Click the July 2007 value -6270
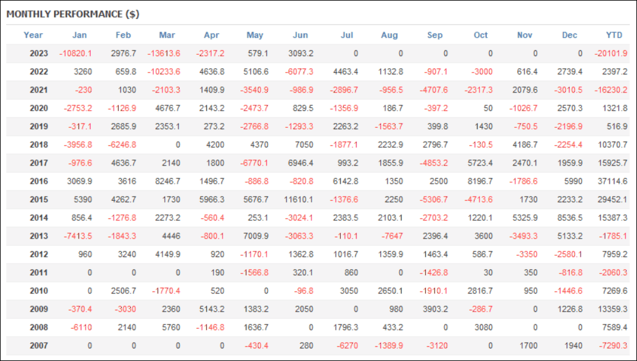 click(x=347, y=346)
